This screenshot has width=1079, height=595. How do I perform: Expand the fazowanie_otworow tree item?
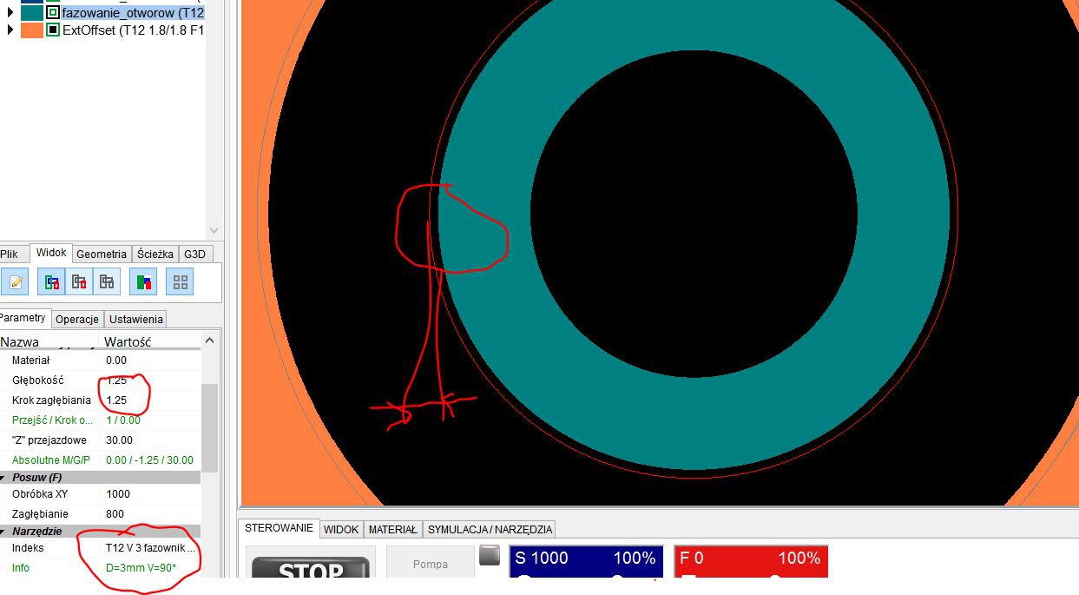point(10,12)
